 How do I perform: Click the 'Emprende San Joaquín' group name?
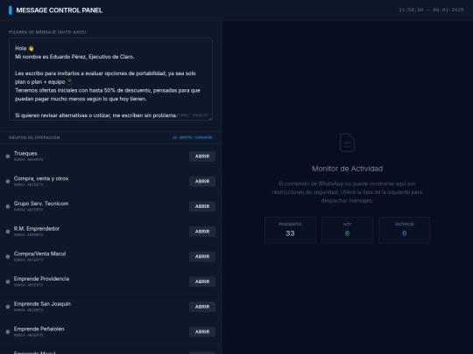pos(42,304)
